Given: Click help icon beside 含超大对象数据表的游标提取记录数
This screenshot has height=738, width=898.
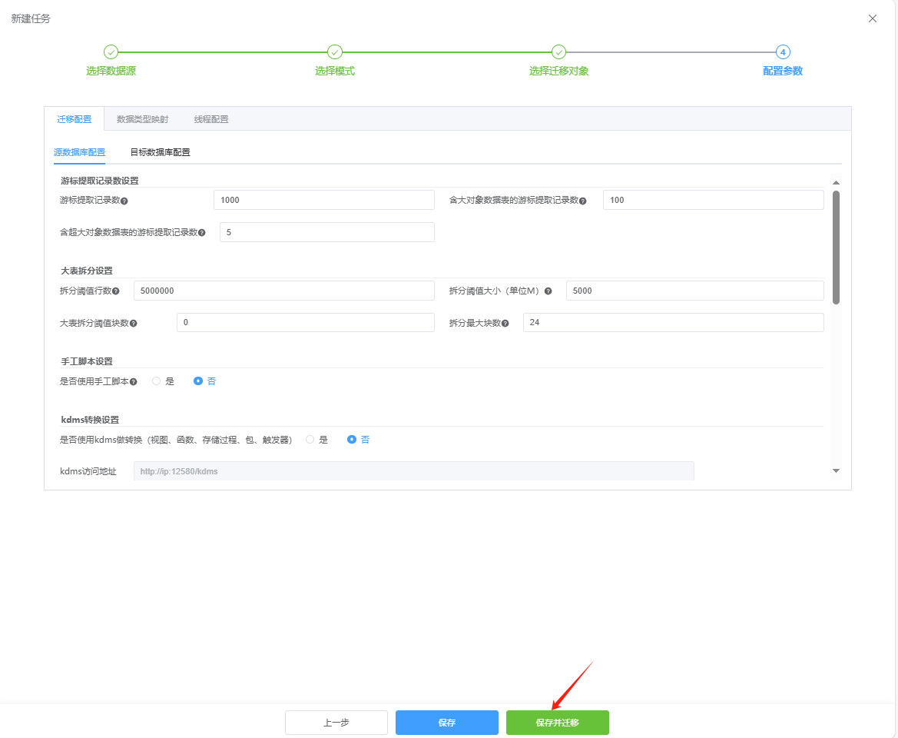Looking at the screenshot, I should [x=201, y=233].
